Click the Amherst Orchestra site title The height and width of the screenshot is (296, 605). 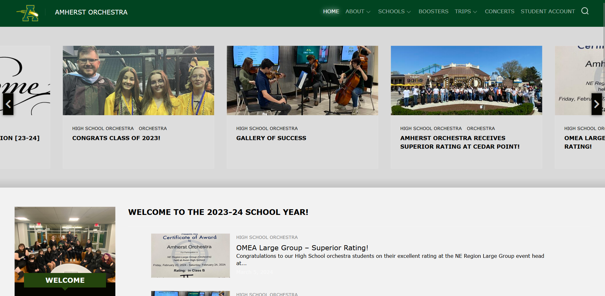coord(91,12)
